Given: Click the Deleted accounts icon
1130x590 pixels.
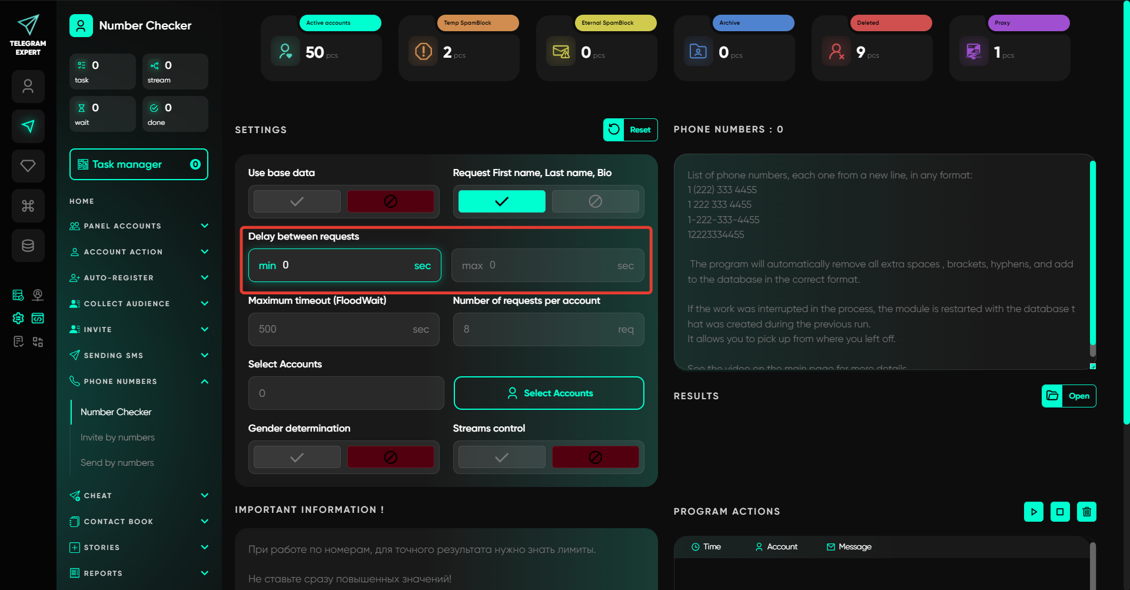Looking at the screenshot, I should (836, 52).
